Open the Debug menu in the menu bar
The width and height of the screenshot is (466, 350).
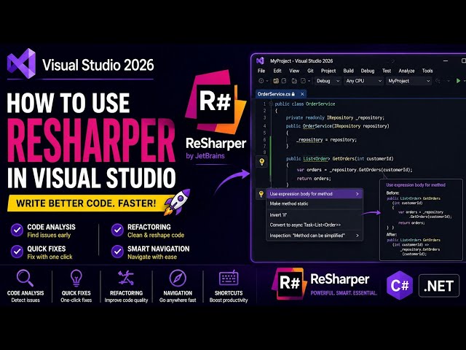tap(367, 71)
